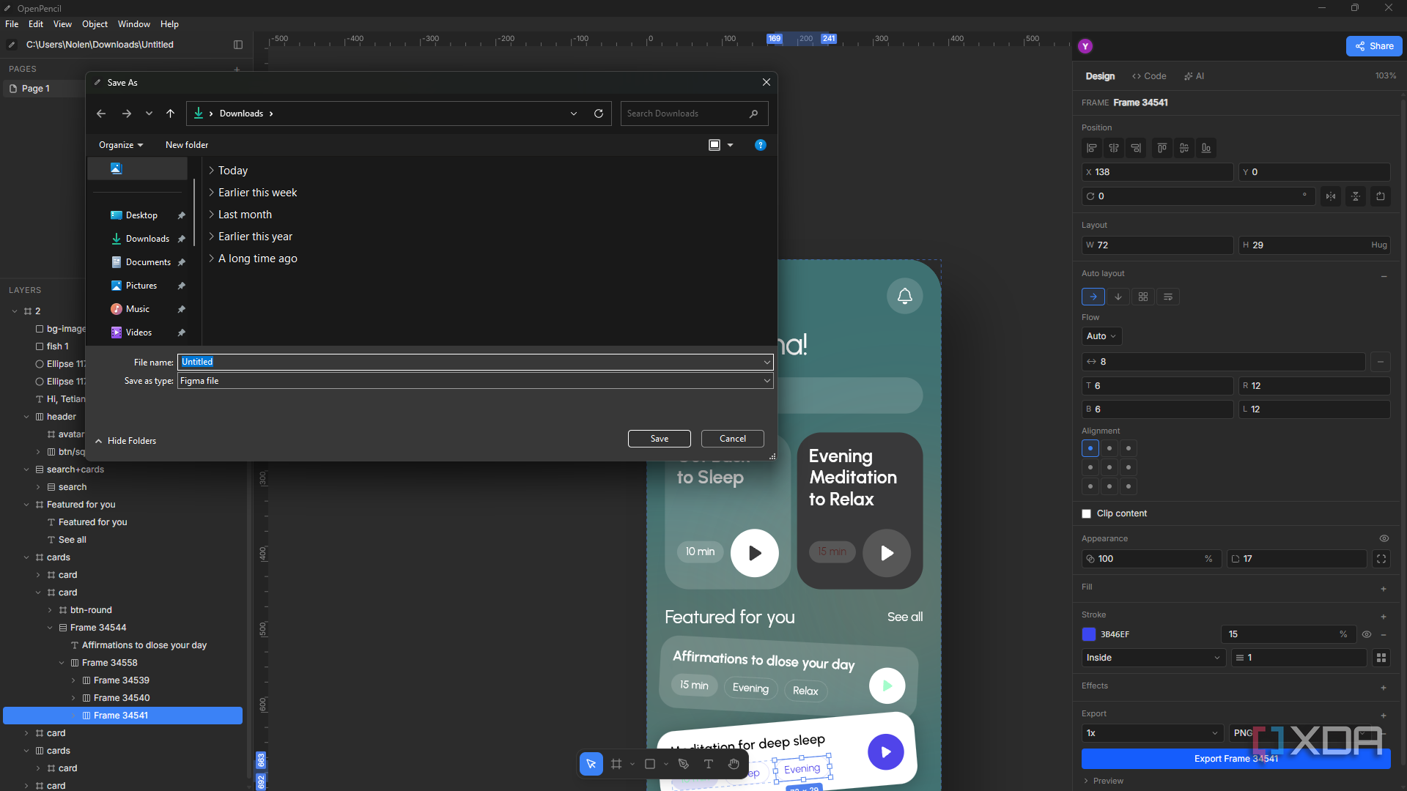This screenshot has width=1407, height=791.
Task: Select the Text tool in bottom toolbar
Action: (709, 764)
